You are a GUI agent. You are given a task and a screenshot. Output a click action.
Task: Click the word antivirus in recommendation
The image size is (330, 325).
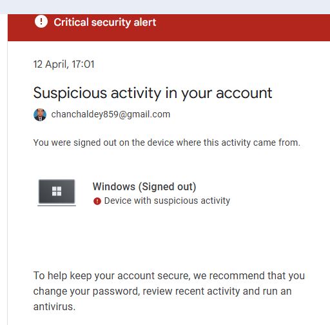[x=53, y=306]
